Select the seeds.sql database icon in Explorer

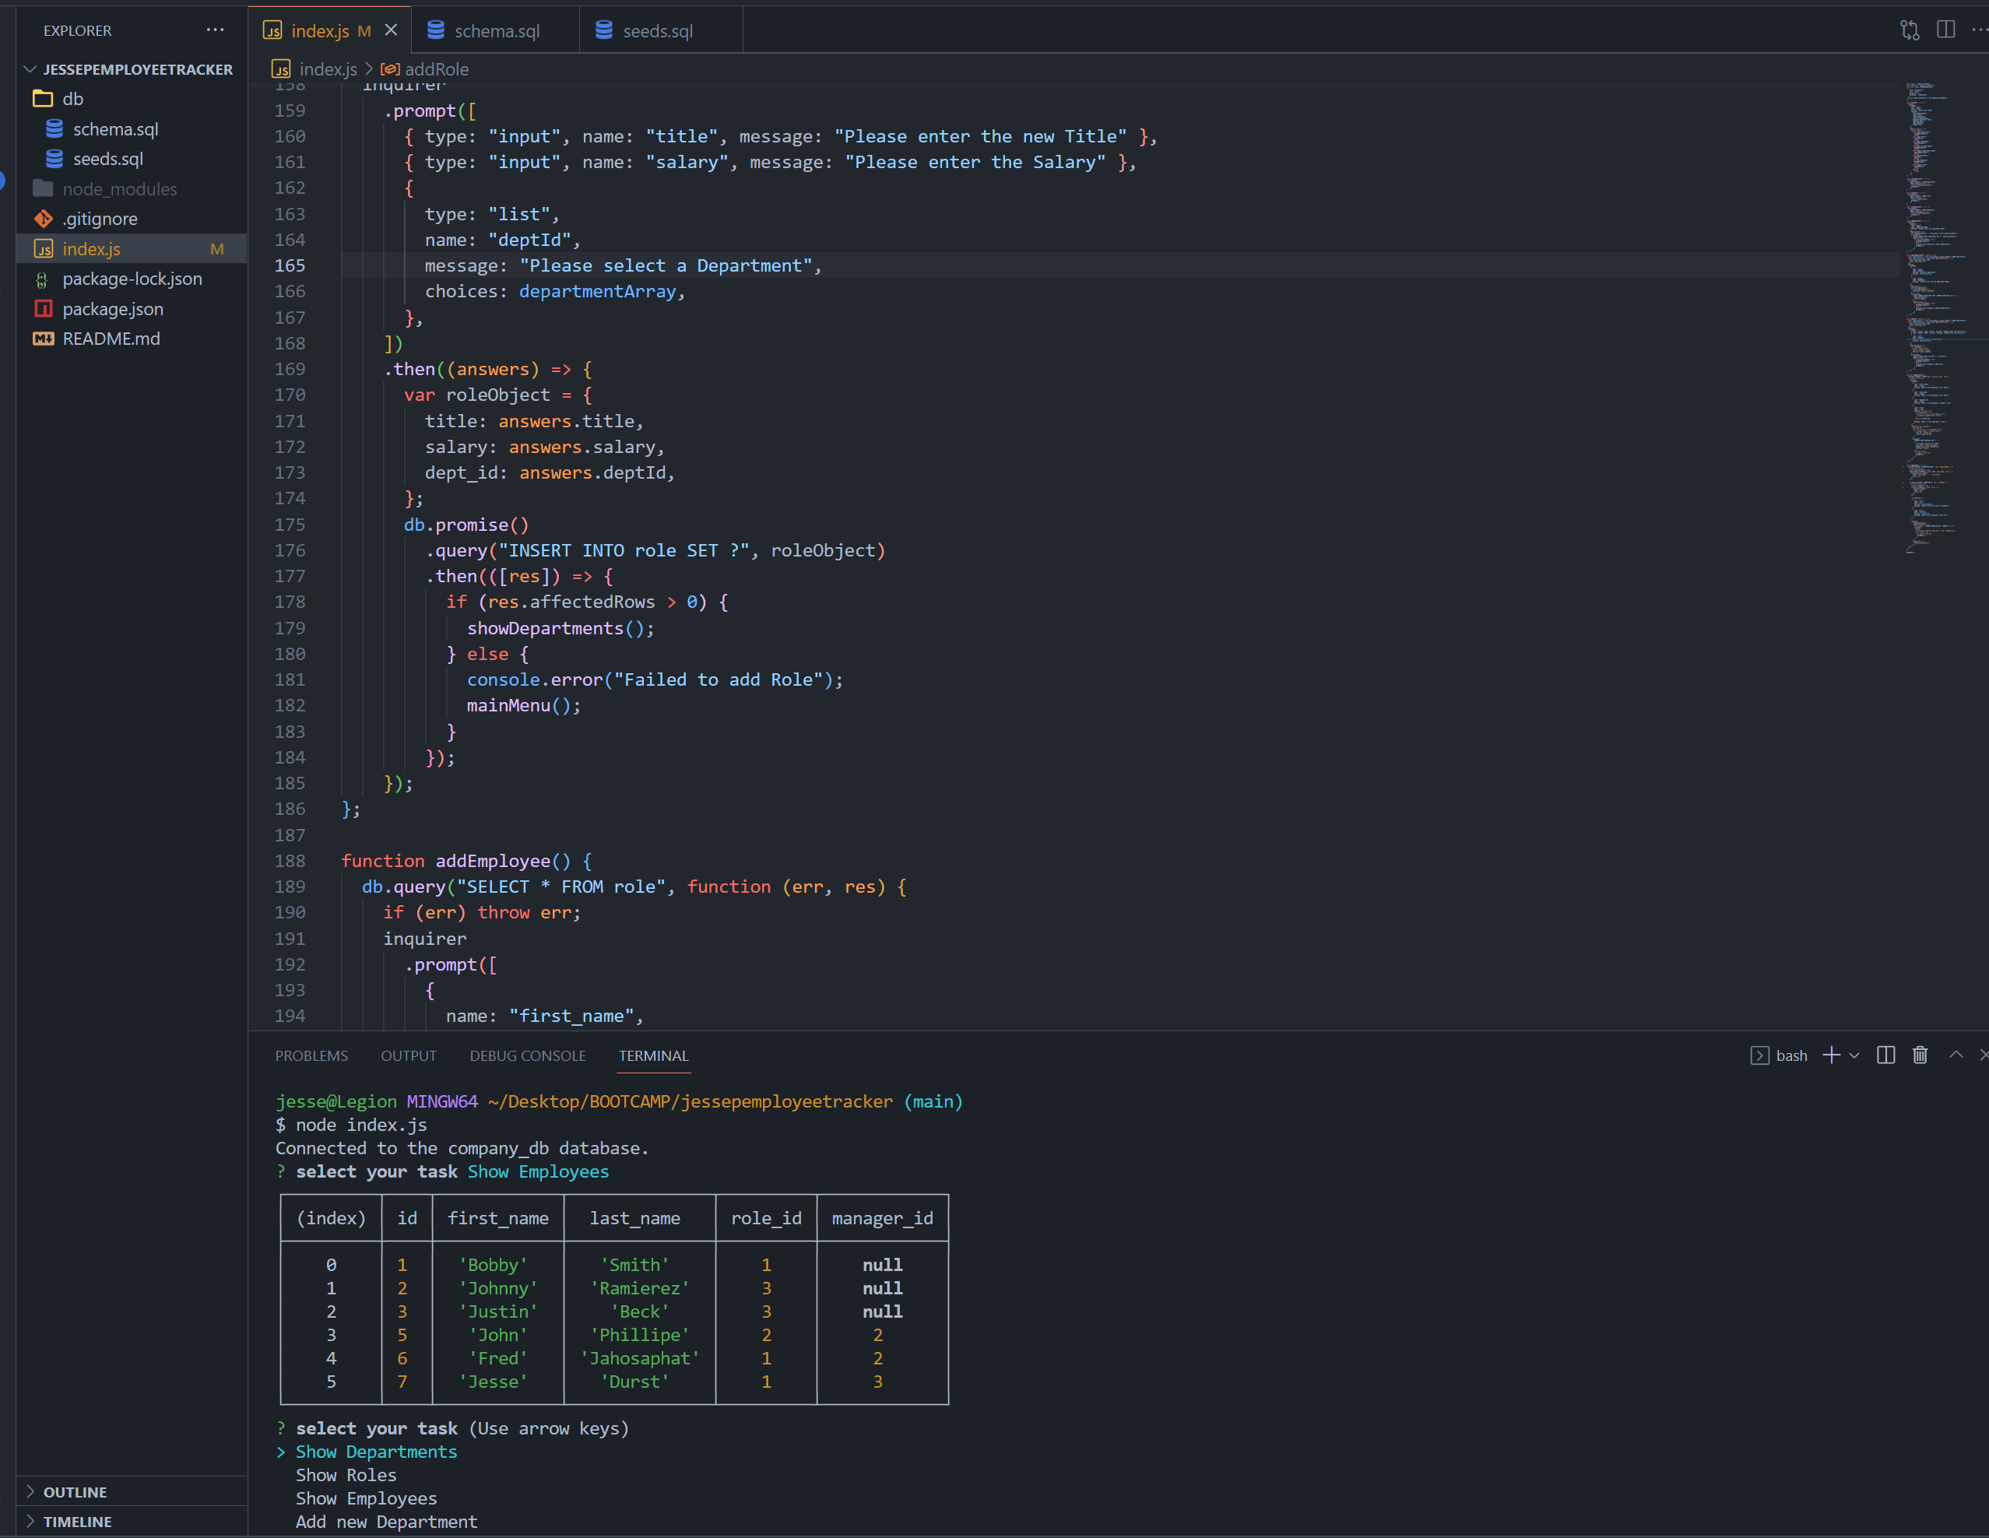click(54, 159)
